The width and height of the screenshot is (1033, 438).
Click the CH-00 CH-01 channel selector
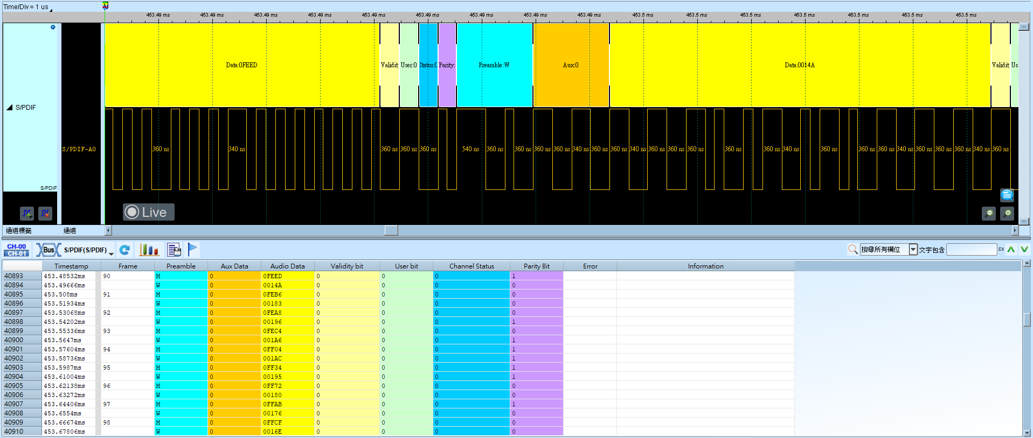click(x=17, y=250)
